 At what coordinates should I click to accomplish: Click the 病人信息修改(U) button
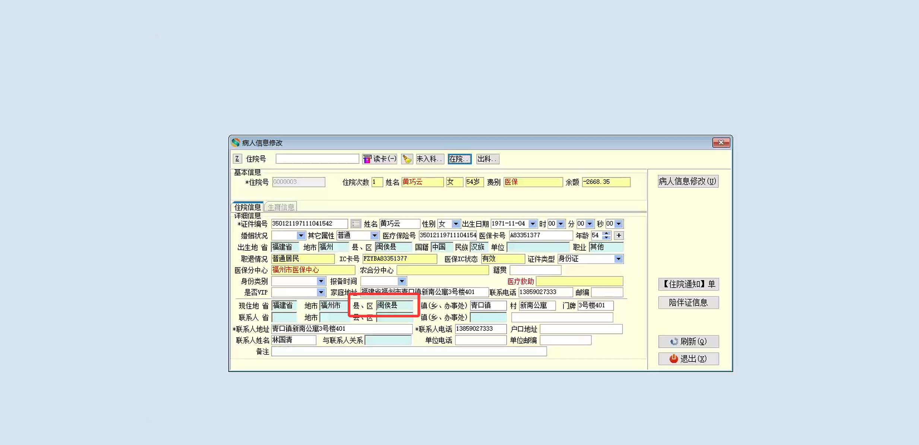pos(688,181)
